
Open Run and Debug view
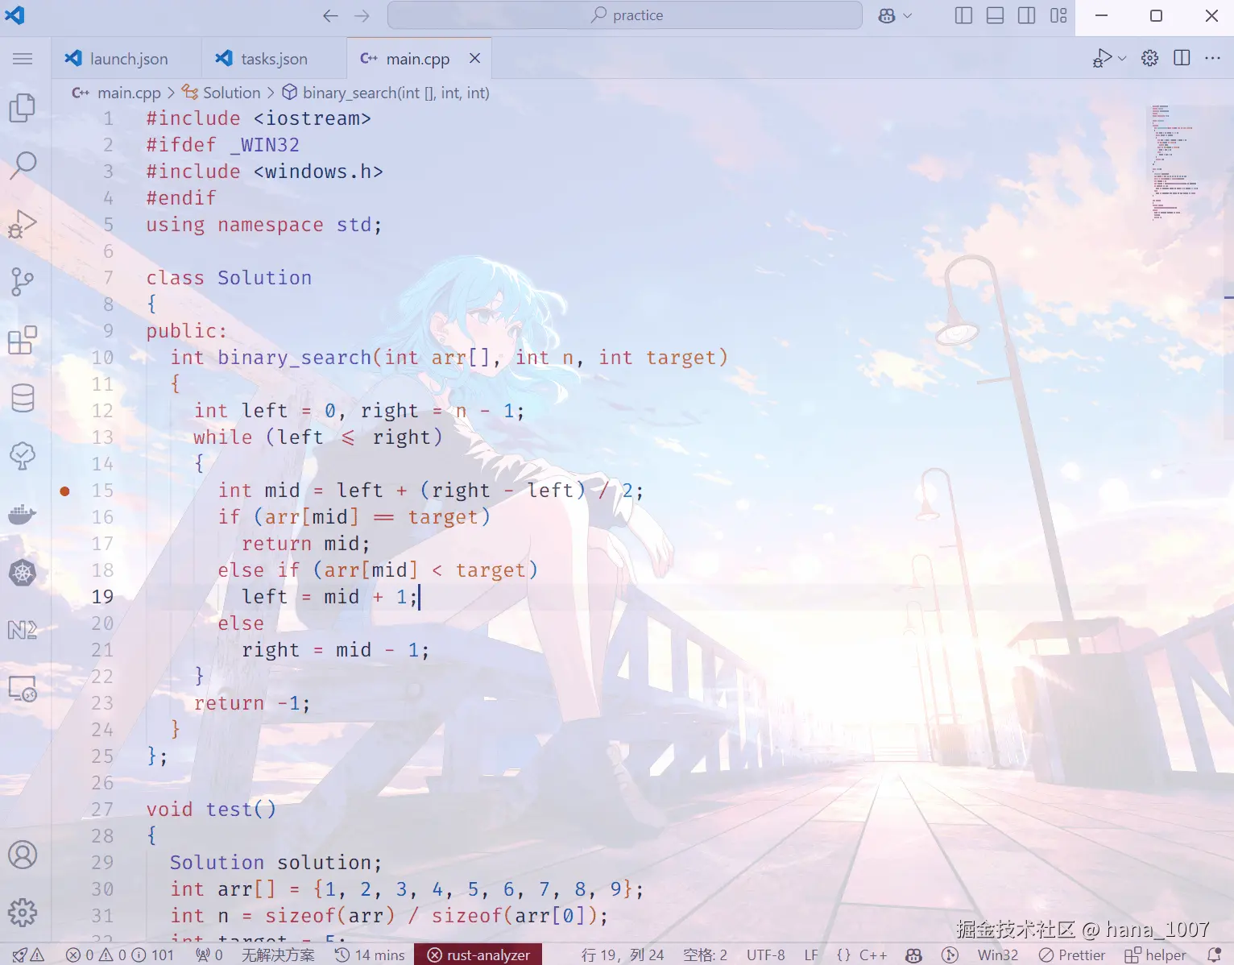[x=23, y=224]
